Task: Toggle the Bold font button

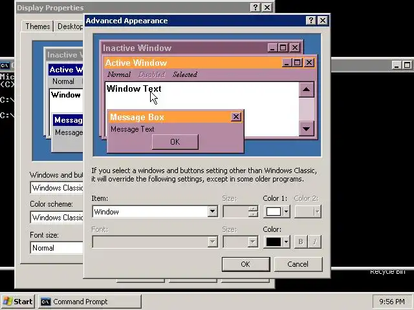Action: [x=301, y=242]
